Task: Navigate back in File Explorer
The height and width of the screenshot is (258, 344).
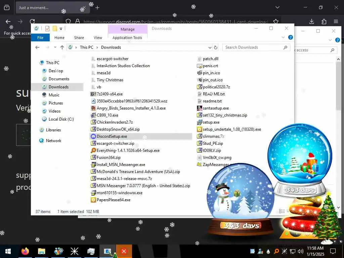Action: click(38, 47)
